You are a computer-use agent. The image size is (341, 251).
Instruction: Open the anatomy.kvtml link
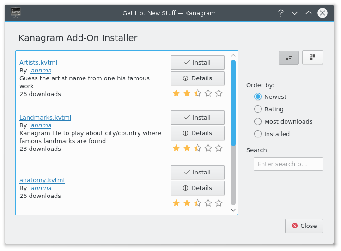[x=42, y=180]
